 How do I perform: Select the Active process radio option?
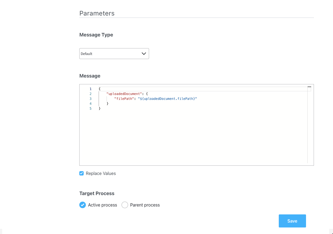pos(83,205)
